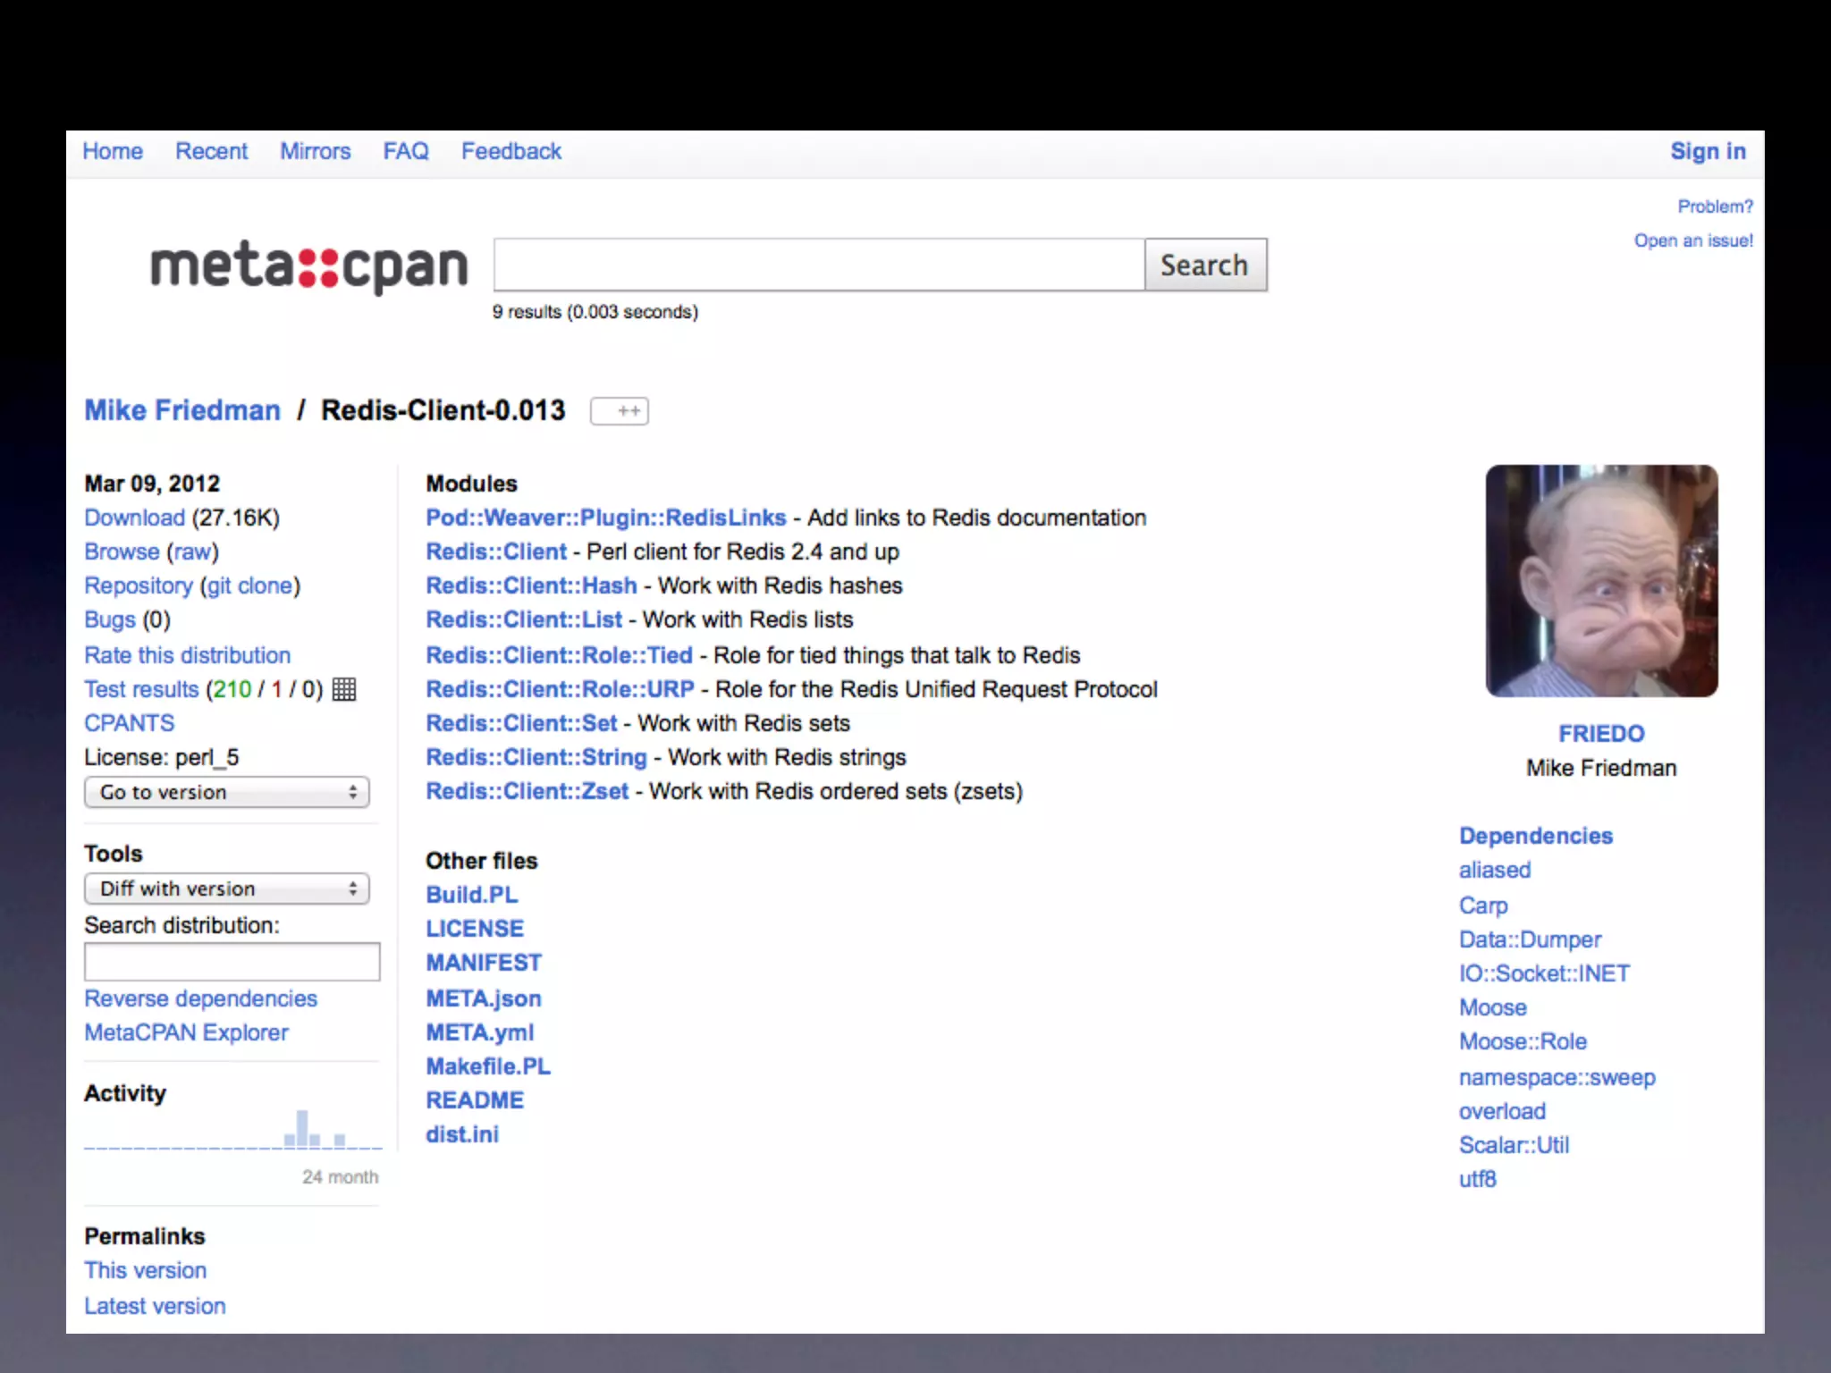Click the Download link
Screen dimensions: 1831x1373
pos(134,518)
